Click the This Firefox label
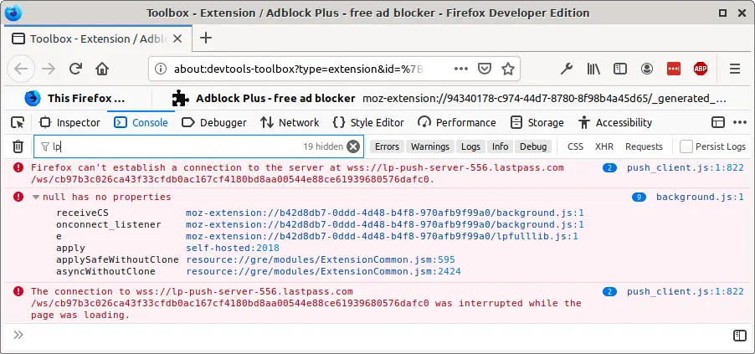This screenshot has width=755, height=354. pyautogui.click(x=85, y=99)
